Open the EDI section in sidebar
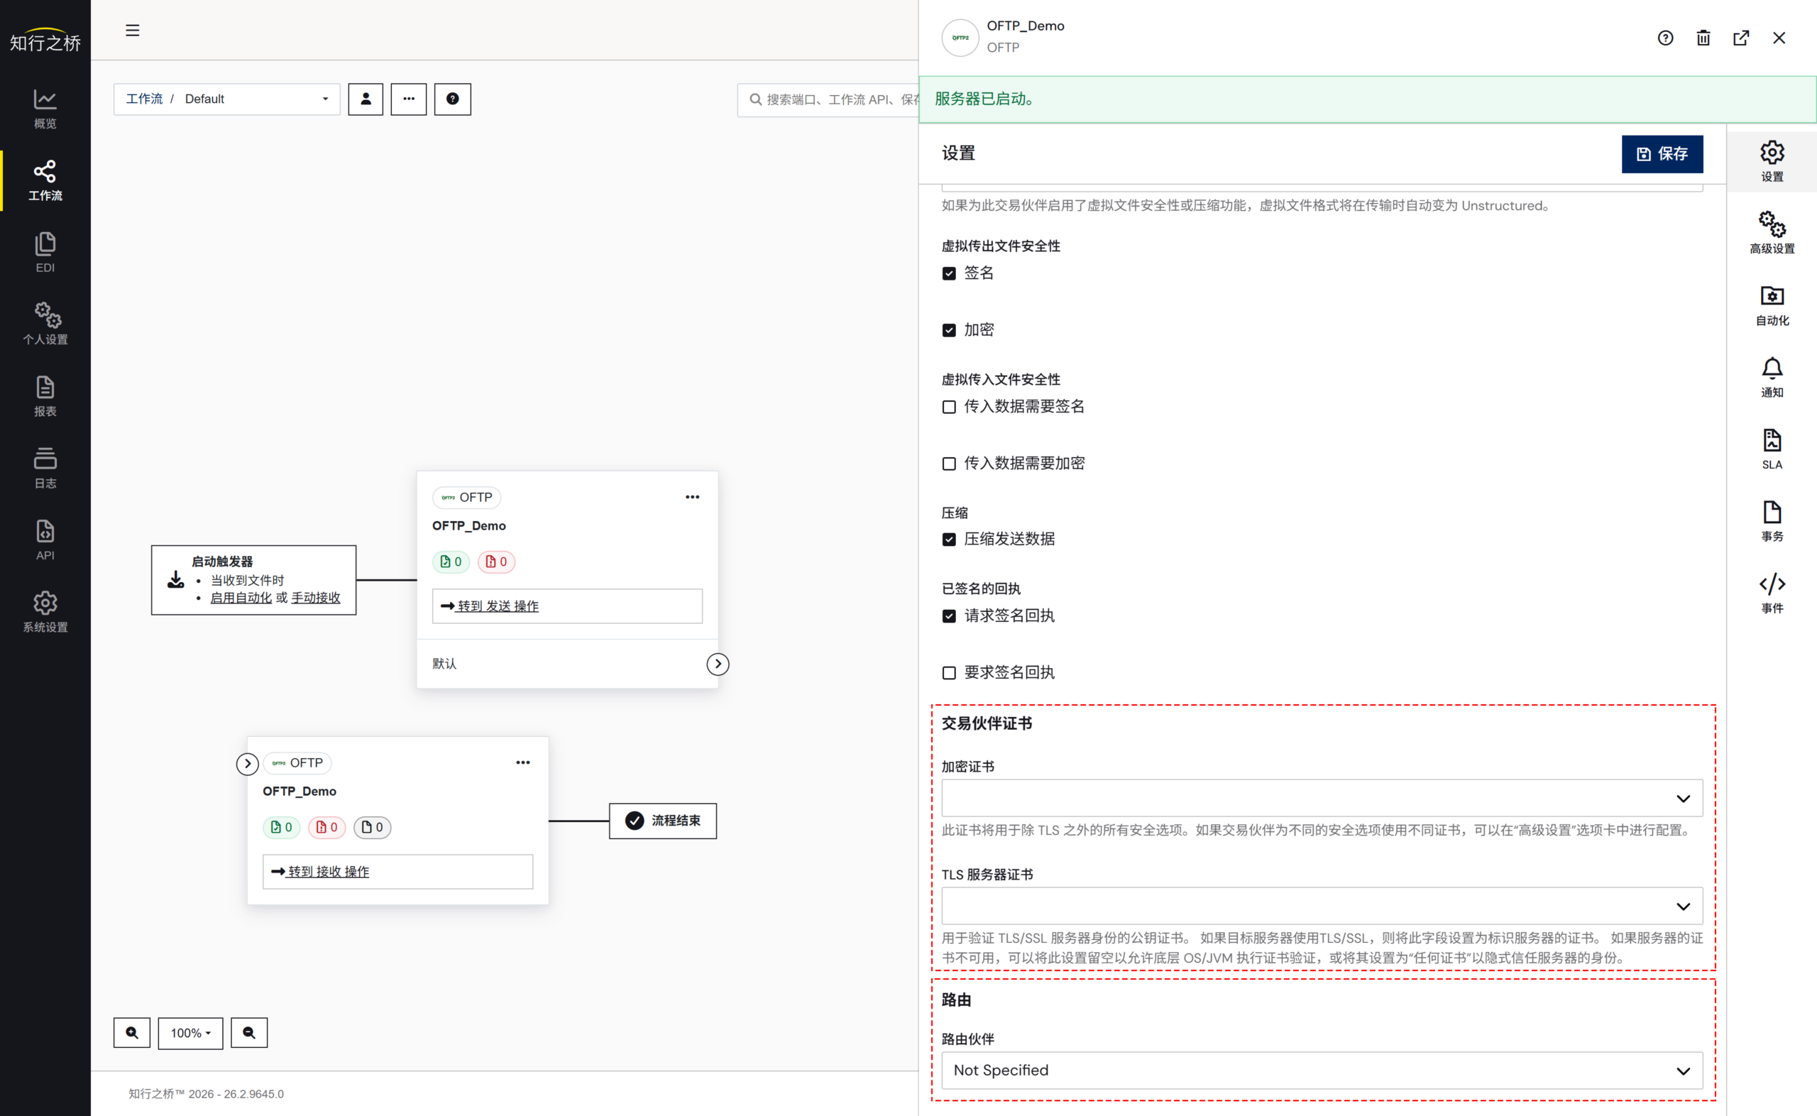 [45, 253]
